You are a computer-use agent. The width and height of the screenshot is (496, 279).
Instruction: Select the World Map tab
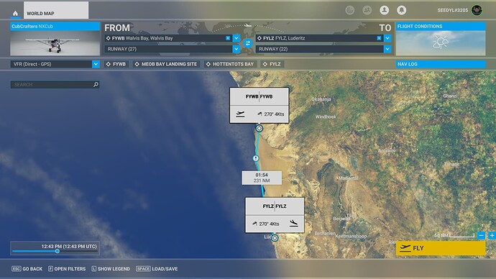[56, 11]
